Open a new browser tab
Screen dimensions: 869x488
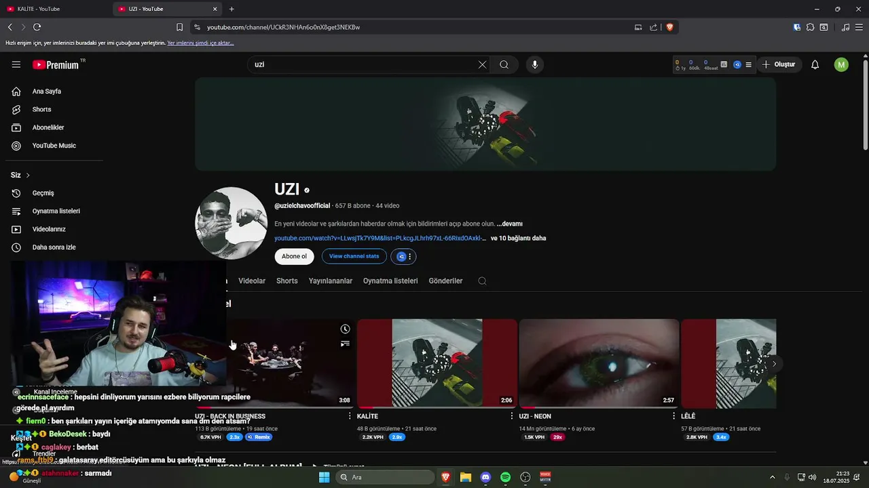point(232,9)
